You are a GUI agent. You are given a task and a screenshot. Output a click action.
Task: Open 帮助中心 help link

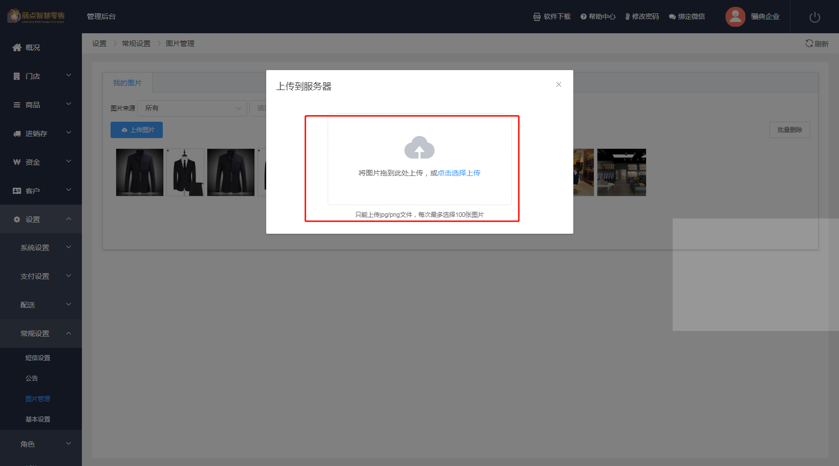click(598, 16)
